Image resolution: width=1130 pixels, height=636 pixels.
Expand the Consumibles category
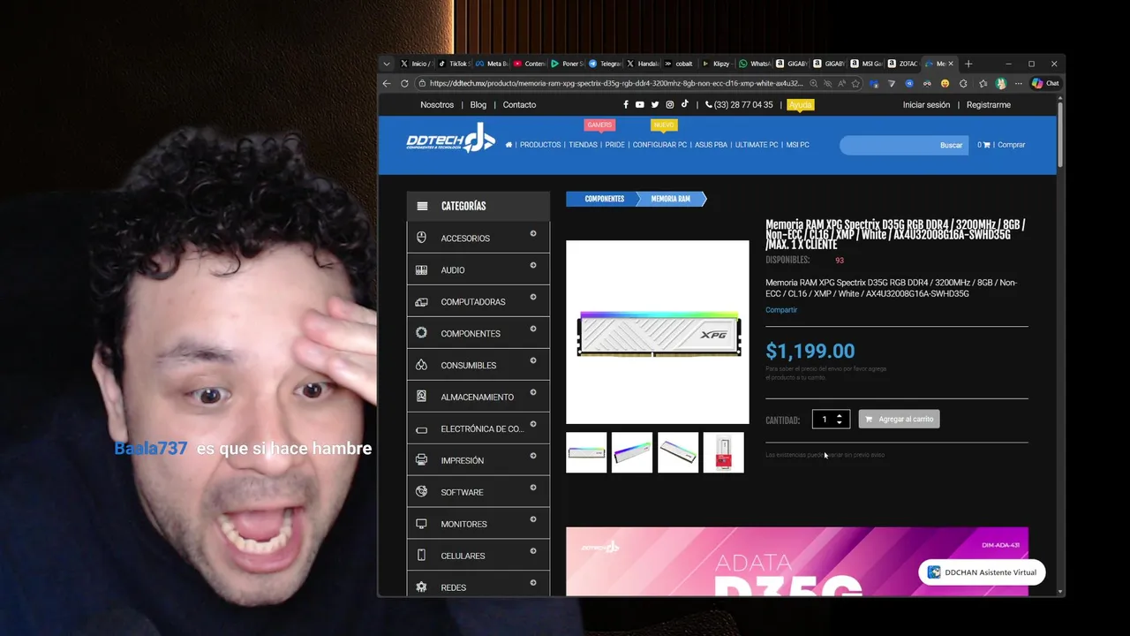click(x=533, y=361)
